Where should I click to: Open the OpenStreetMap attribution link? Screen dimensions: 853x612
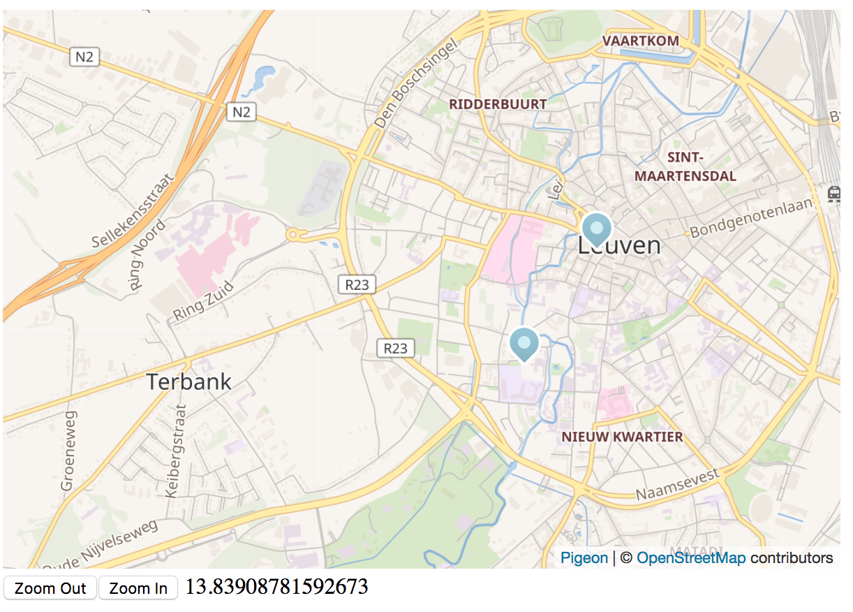tap(691, 558)
